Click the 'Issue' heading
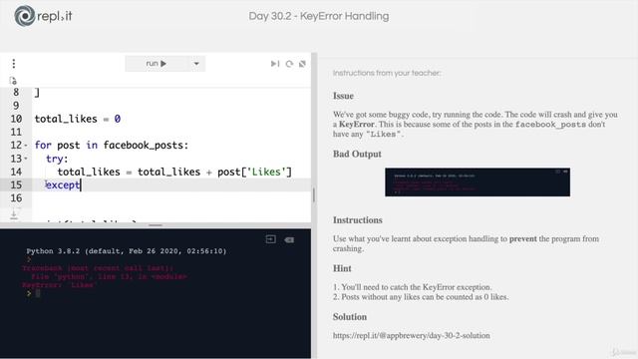Image resolution: width=638 pixels, height=359 pixels. point(343,96)
